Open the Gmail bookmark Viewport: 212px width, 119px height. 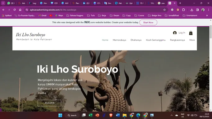click(42, 15)
